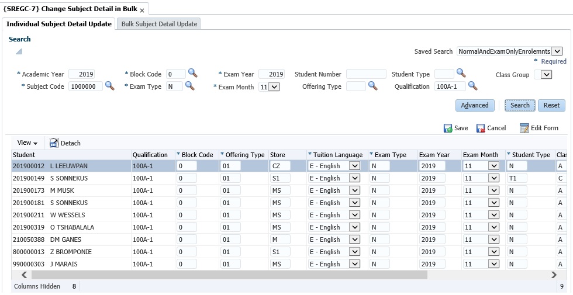The image size is (573, 295).
Task: Click Offering Type field for Z BROMPONIE
Action: click(230, 252)
